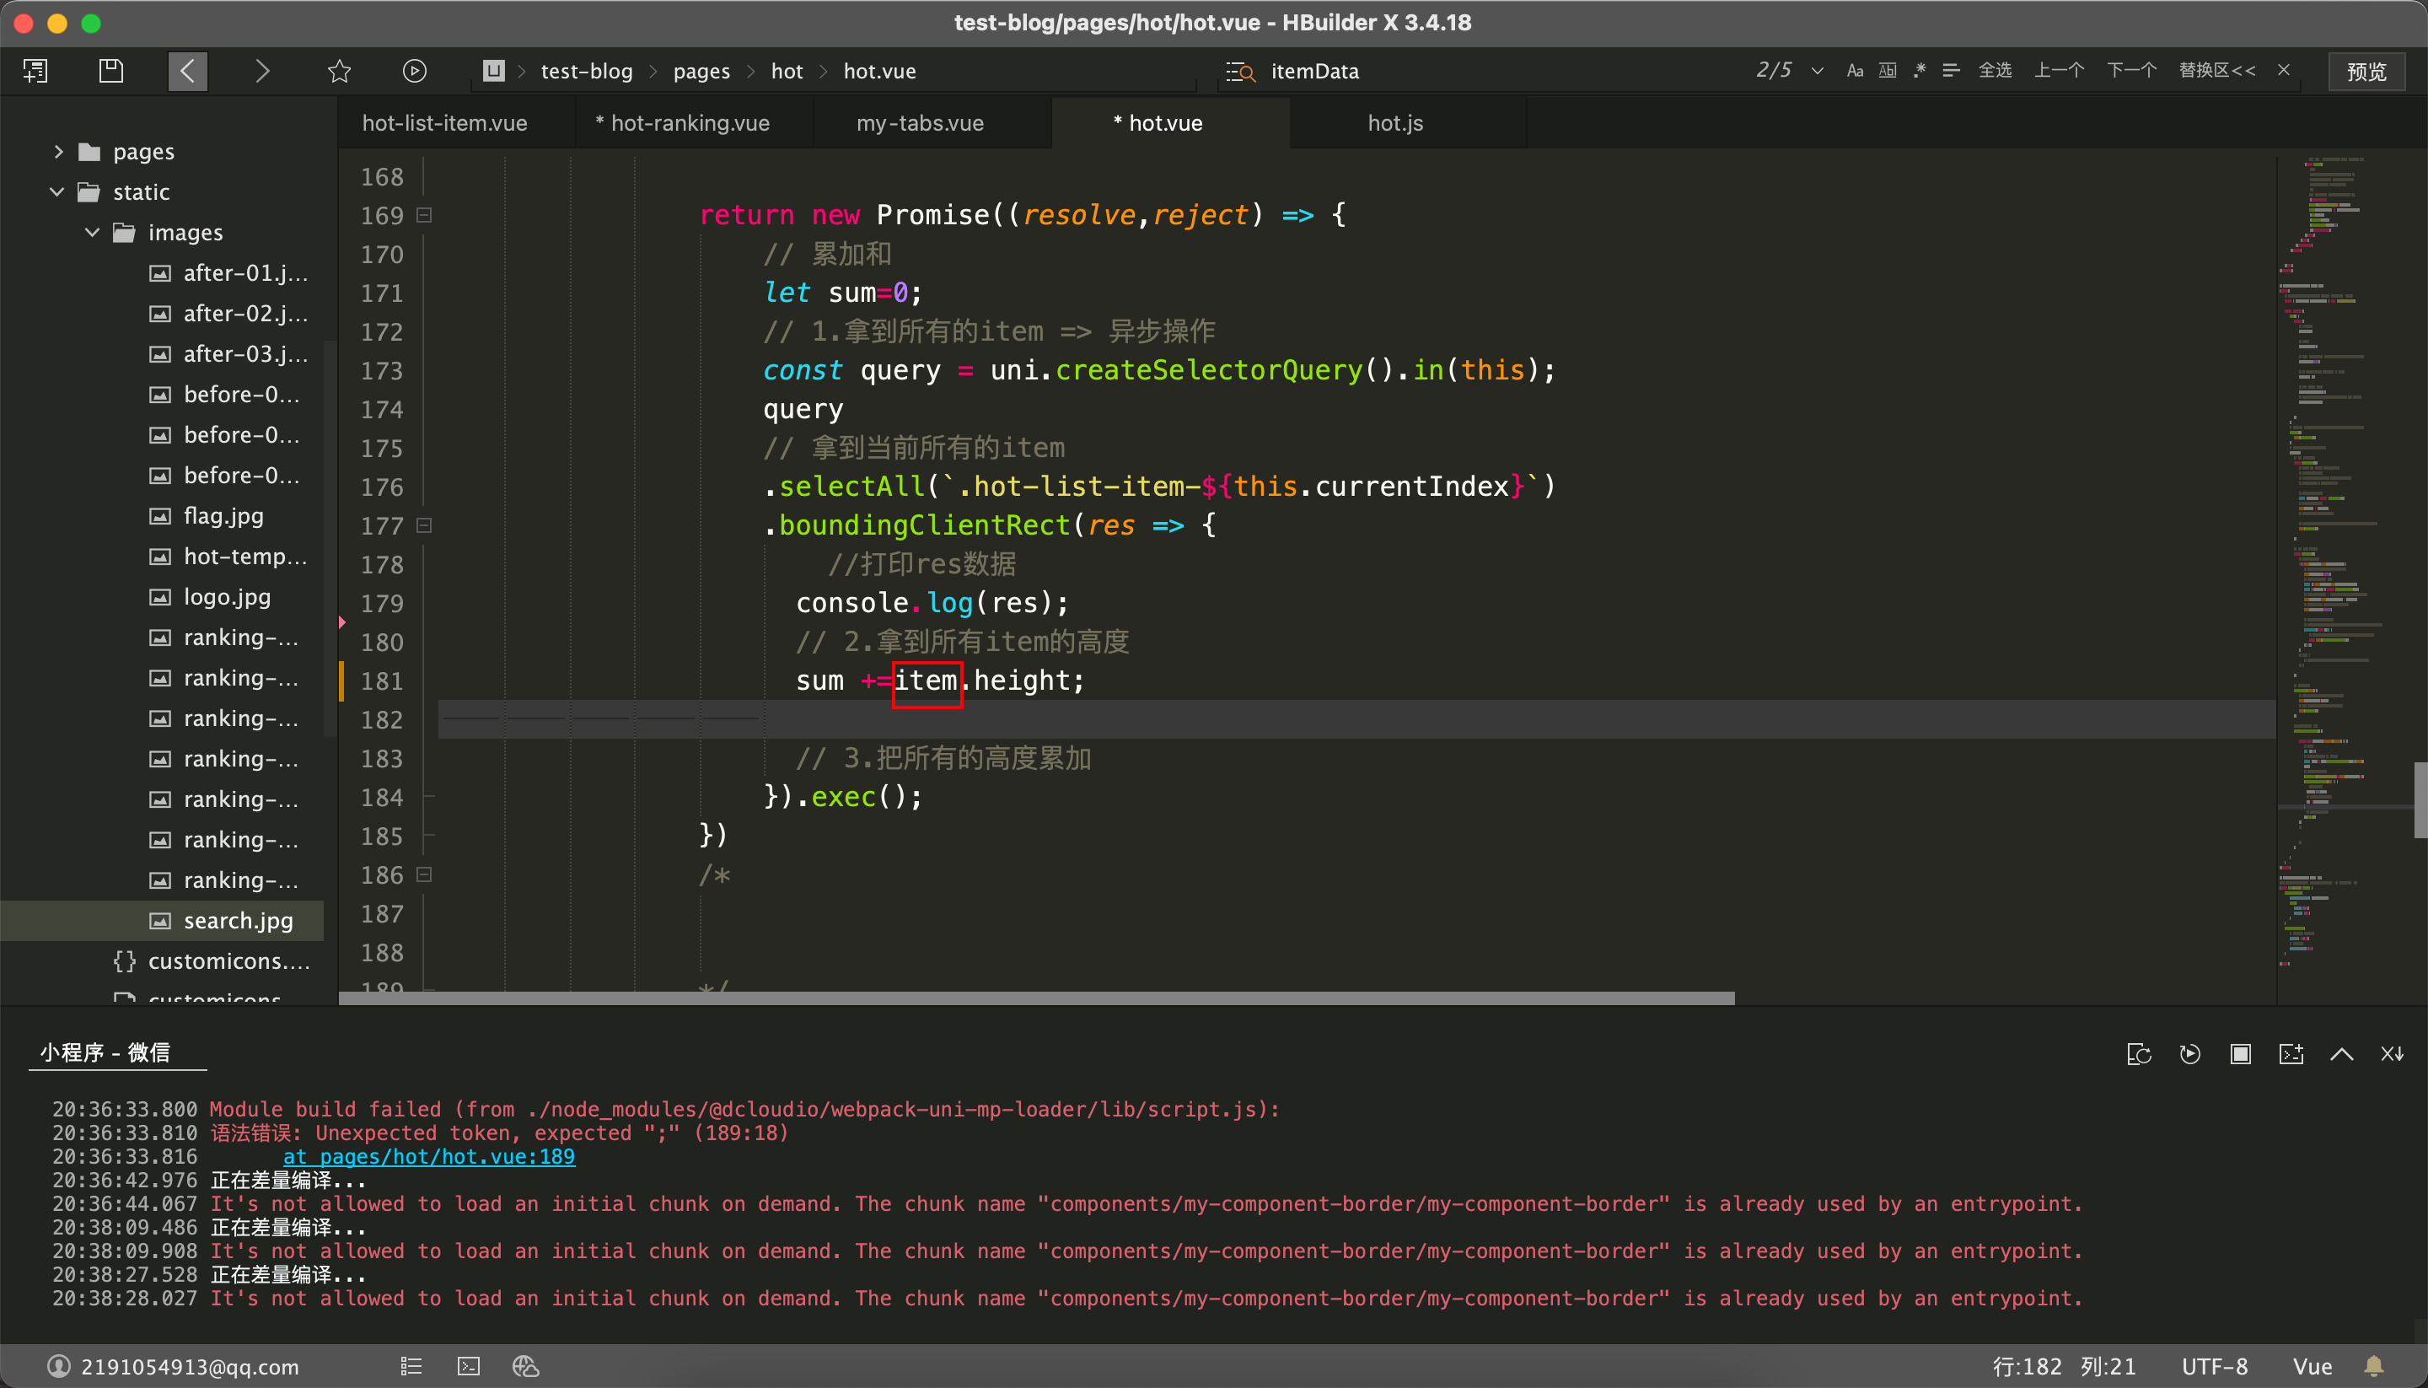Collapse code fold at line 177
Viewport: 2428px width, 1388px height.
tap(425, 525)
